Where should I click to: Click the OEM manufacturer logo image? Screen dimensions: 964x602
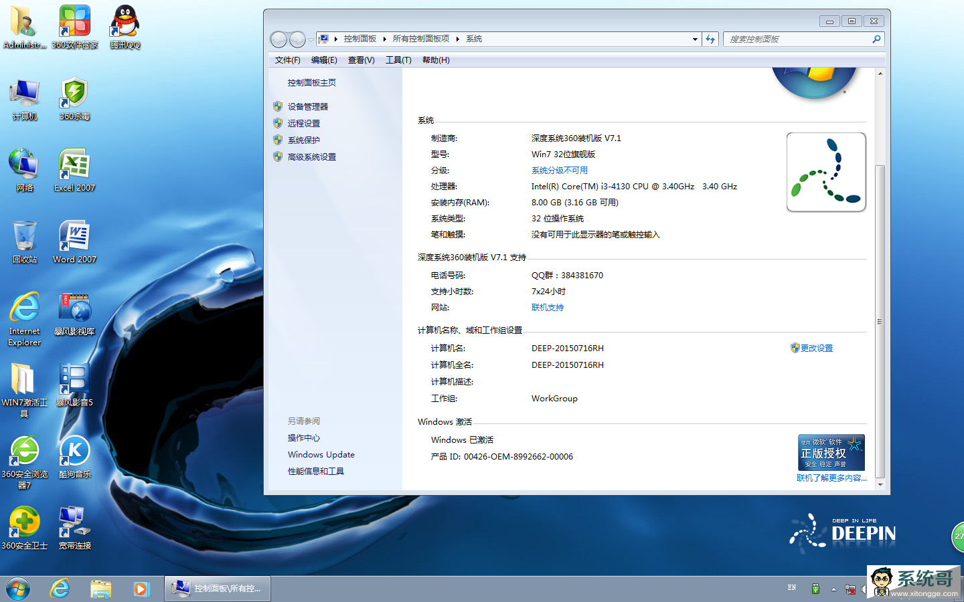pos(826,172)
